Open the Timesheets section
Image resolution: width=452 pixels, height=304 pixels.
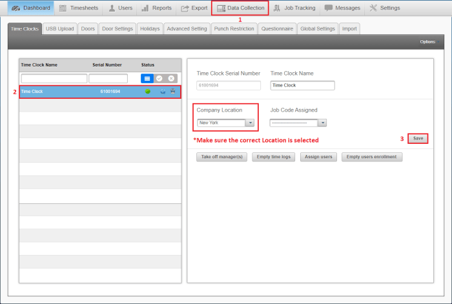78,8
